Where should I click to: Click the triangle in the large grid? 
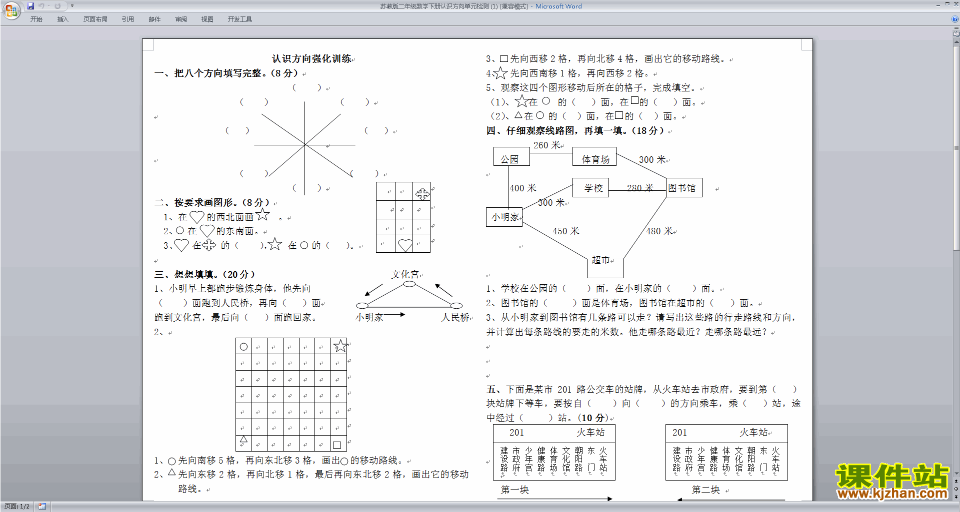243,440
